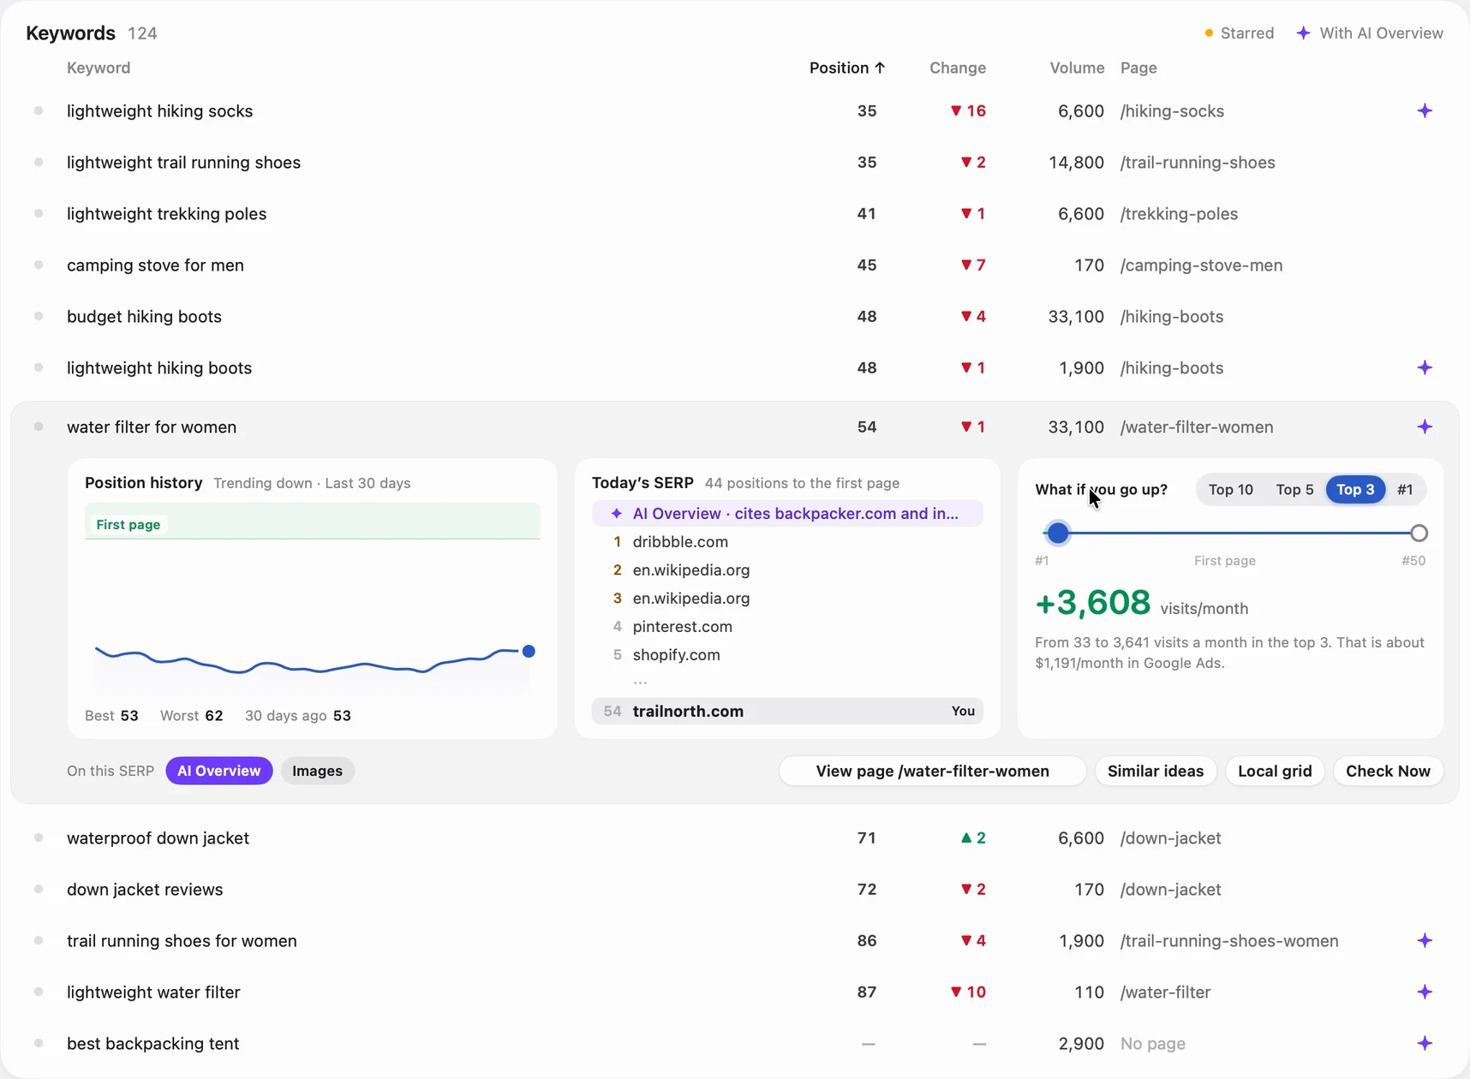Select the Top 5 scenario tab

(x=1294, y=490)
